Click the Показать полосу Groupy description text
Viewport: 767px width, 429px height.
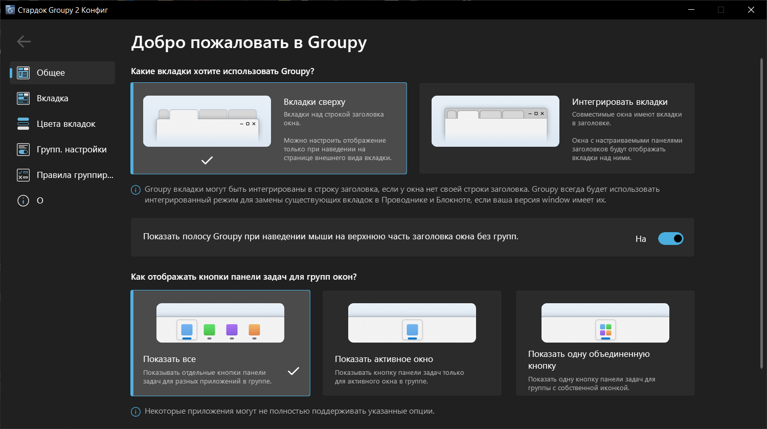(331, 237)
